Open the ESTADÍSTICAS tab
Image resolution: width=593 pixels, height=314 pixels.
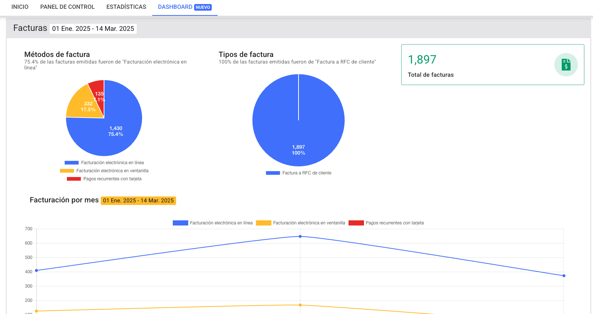(126, 7)
